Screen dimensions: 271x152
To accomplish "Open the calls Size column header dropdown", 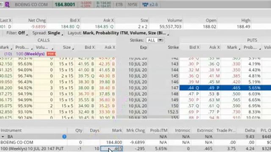I will 73,49.
